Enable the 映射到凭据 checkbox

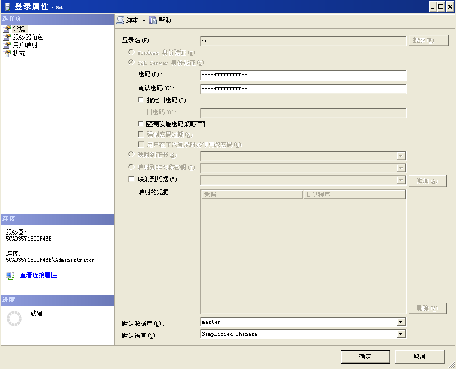(x=141, y=179)
